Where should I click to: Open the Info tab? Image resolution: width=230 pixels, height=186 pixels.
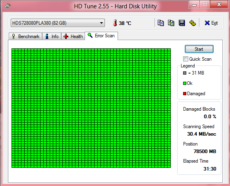pyautogui.click(x=52, y=36)
